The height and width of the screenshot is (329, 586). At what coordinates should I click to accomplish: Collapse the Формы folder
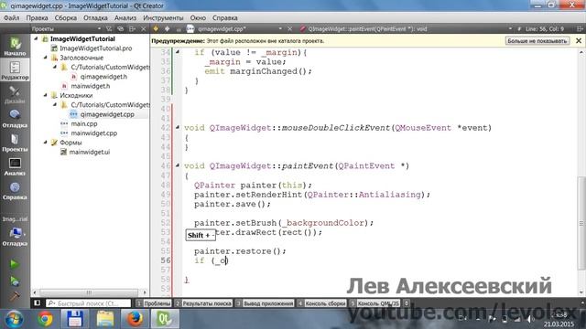click(46, 143)
